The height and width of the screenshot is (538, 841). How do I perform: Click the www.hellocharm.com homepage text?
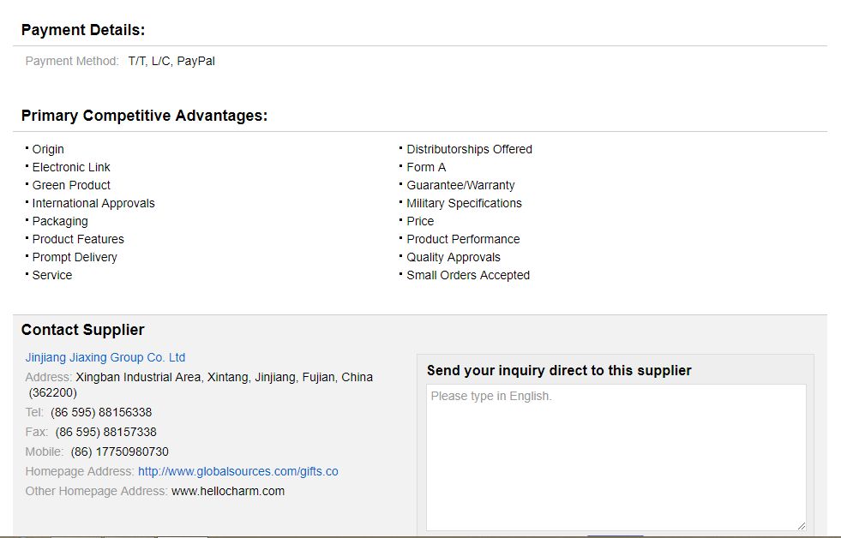click(228, 492)
